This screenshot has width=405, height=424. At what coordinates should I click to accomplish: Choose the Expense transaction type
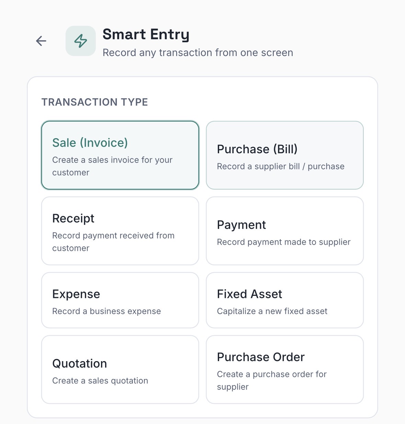120,300
